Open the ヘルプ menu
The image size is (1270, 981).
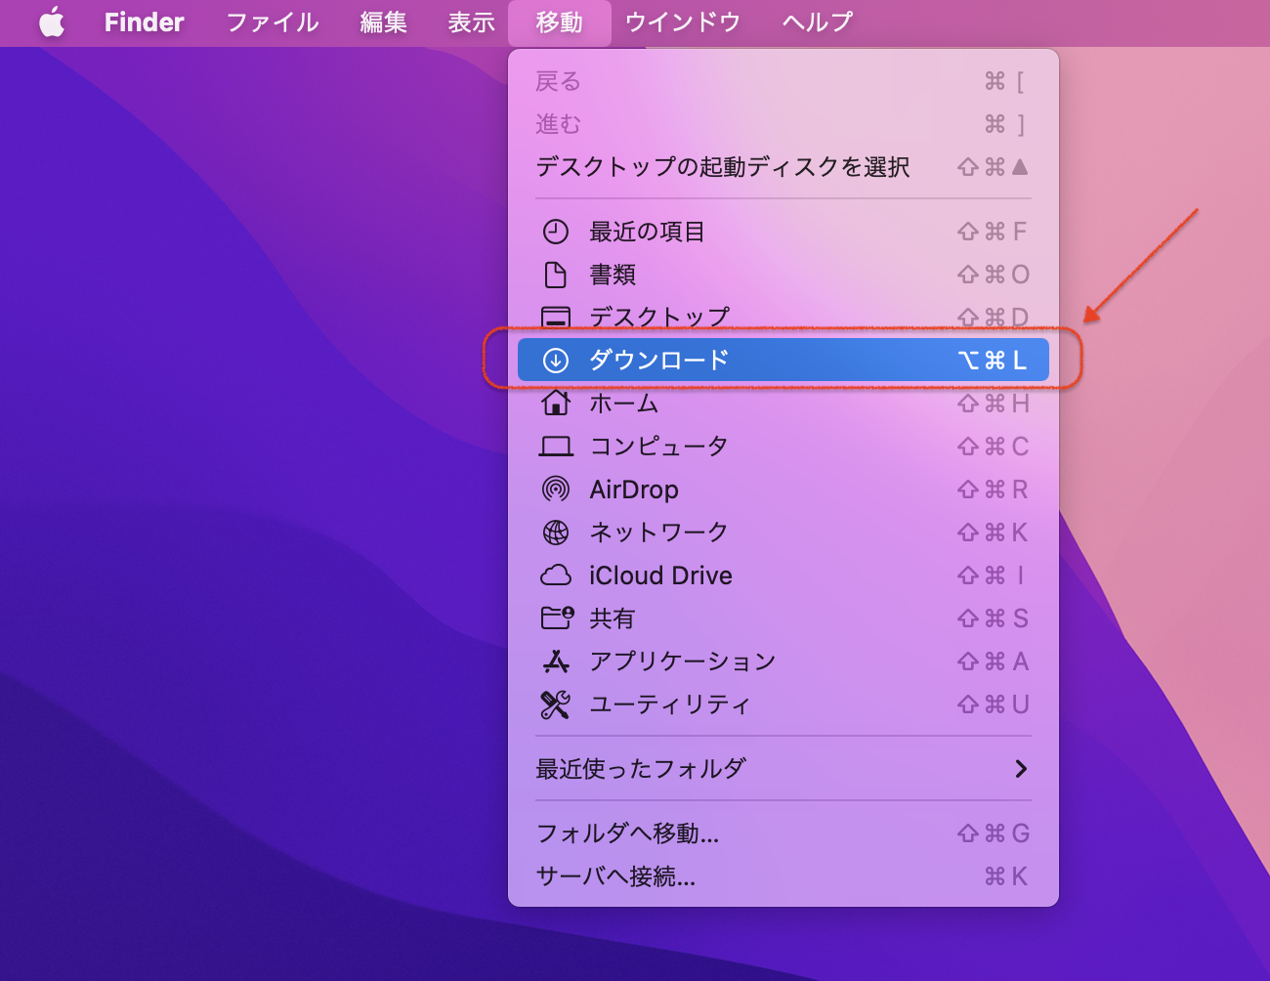(x=817, y=21)
